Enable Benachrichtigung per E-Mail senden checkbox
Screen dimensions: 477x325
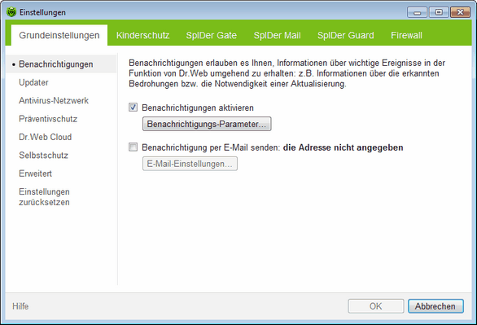click(133, 147)
